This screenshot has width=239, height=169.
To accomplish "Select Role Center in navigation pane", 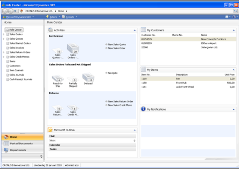I will point(14,30).
